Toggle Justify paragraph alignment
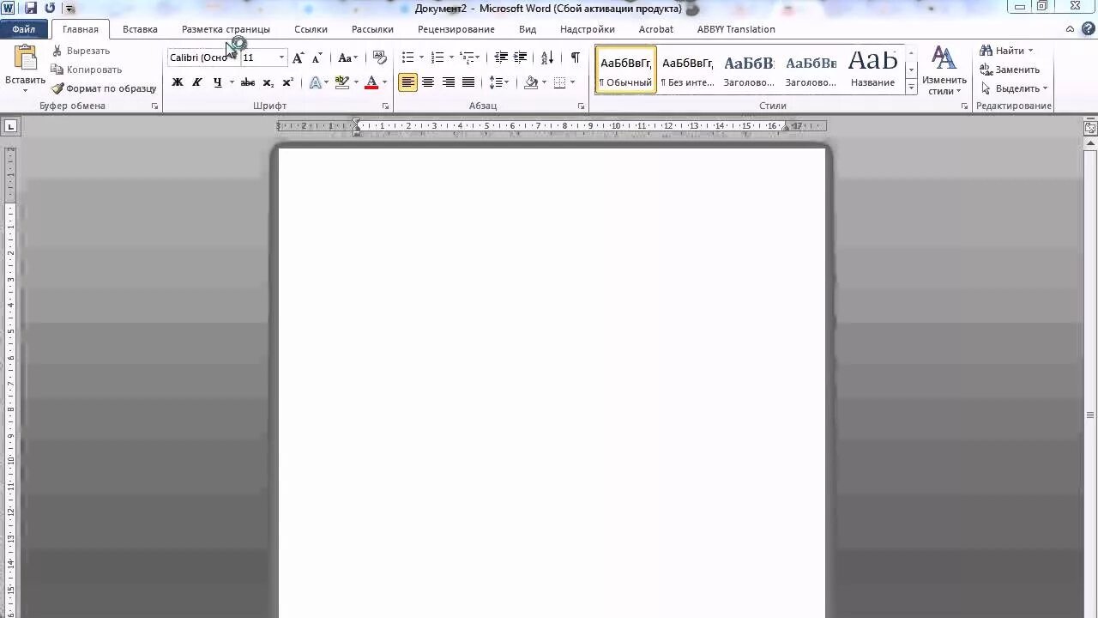Viewport: 1098px width, 618px height. click(x=468, y=82)
